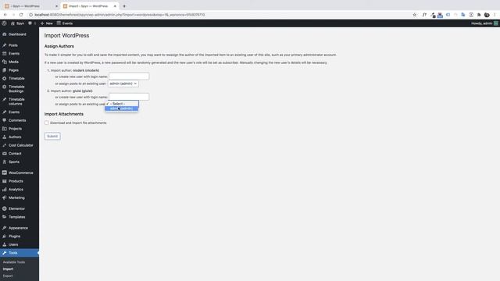Focus login name field for second author
This screenshot has width=500, height=281.
tap(129, 97)
